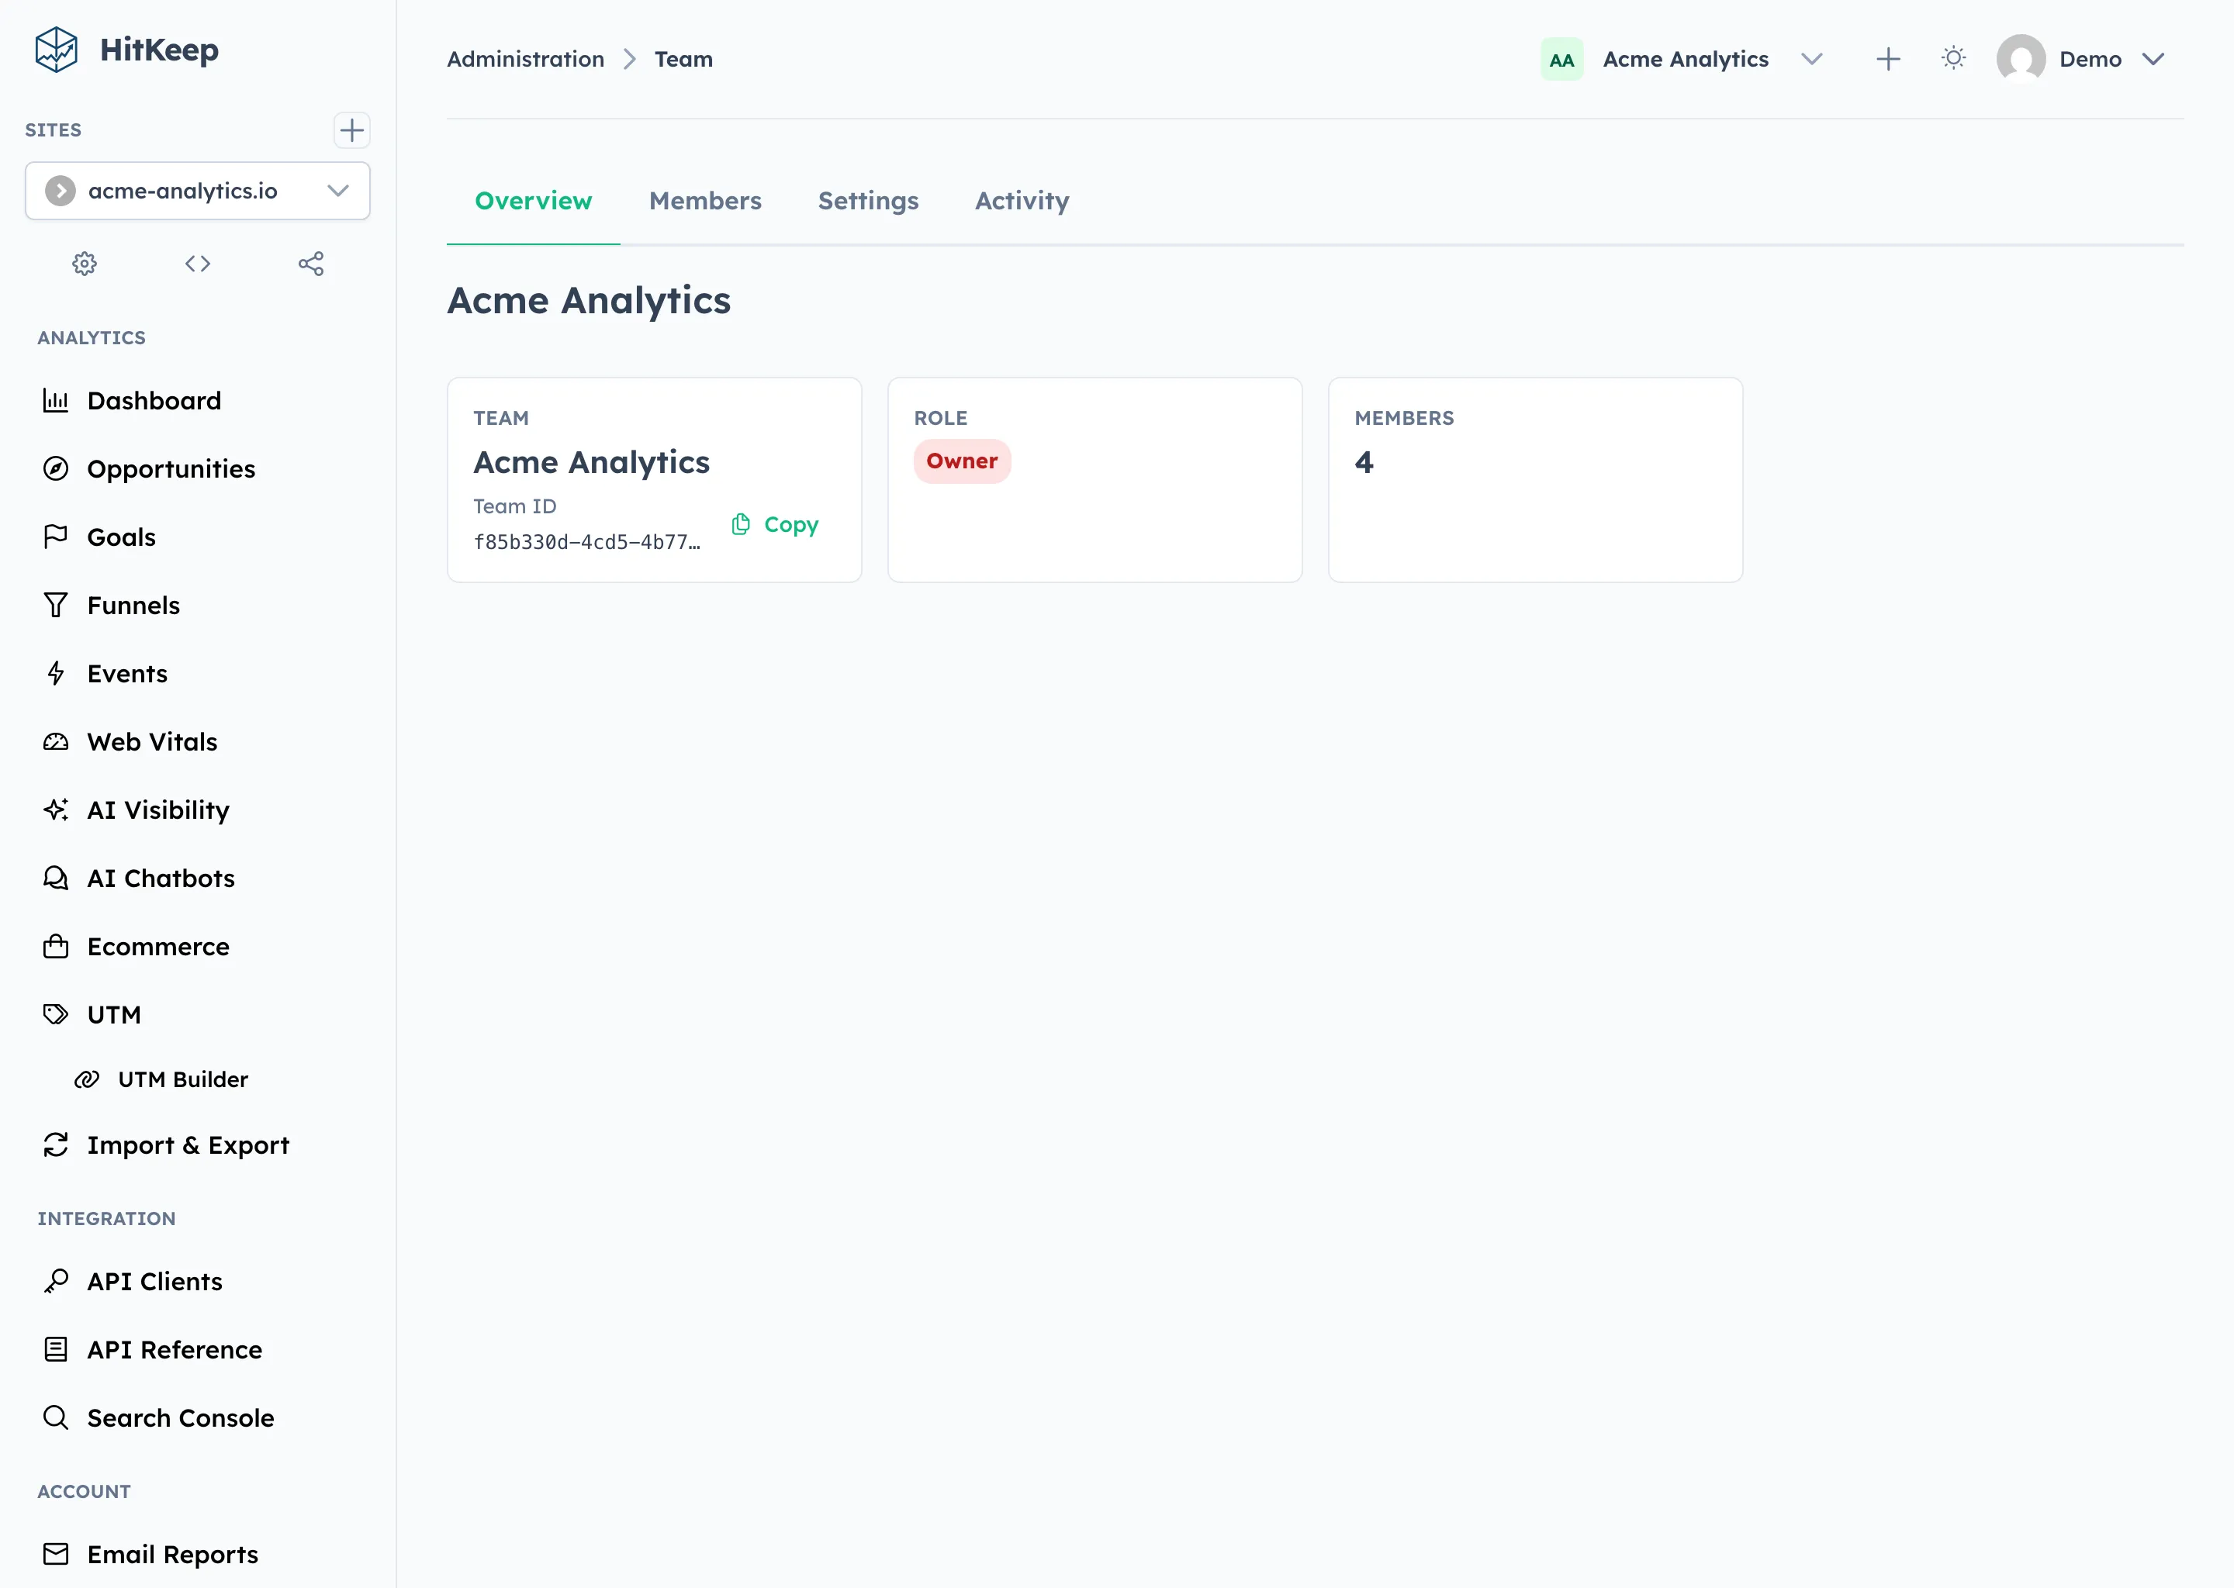This screenshot has width=2234, height=1588.
Task: Click the truncated Team ID value
Action: (x=587, y=542)
